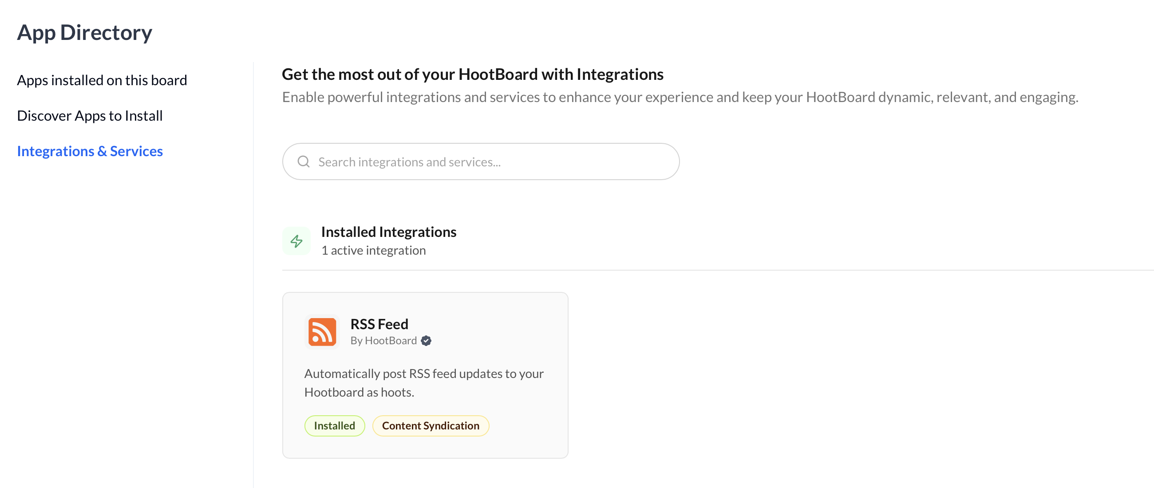Click the 1 active integration count
Image resolution: width=1154 pixels, height=488 pixels.
pos(373,250)
